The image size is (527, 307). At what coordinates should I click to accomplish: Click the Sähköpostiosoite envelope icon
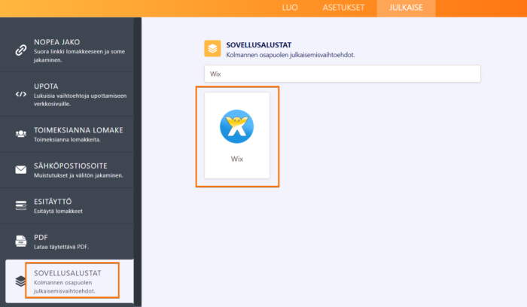(21, 170)
